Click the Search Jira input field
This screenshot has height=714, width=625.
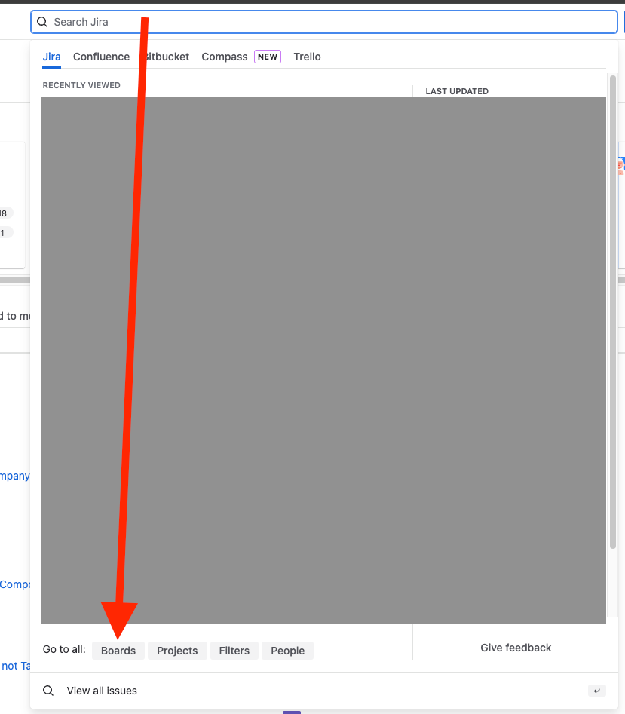pos(323,22)
